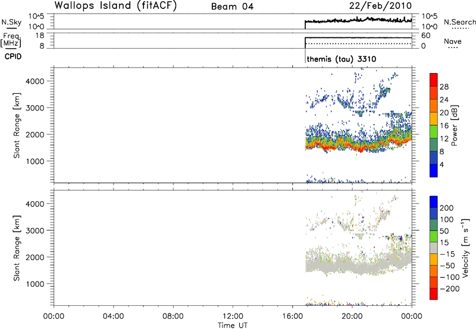Click the 'themis (tau) 3310' text
The height and width of the screenshot is (329, 476).
pos(342,59)
